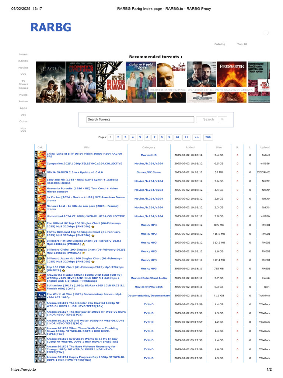Image resolution: width=283 pixels, height=378 pixels.
Task: Click music icon beside Official UK Top 100
Action: click(x=40, y=225)
